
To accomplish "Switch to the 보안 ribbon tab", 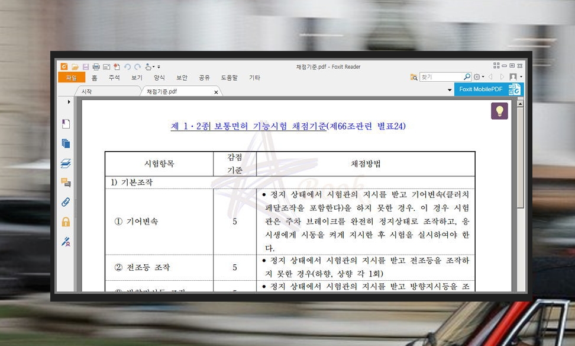I will pos(182,78).
